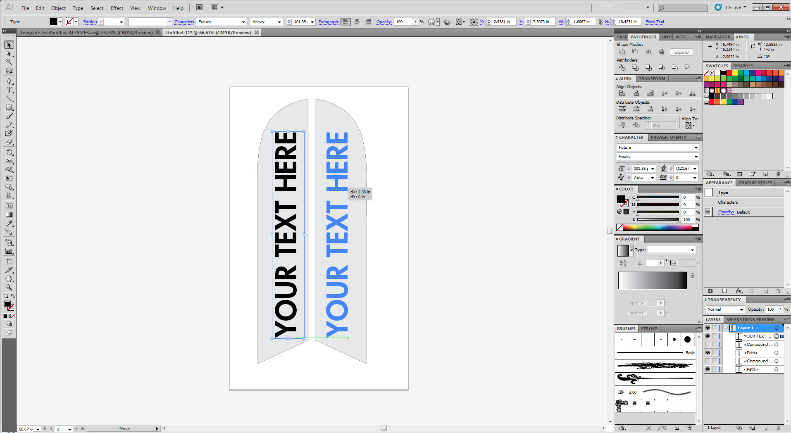Select the Zoom tool
Screen dimensions: 791x433
(9, 287)
